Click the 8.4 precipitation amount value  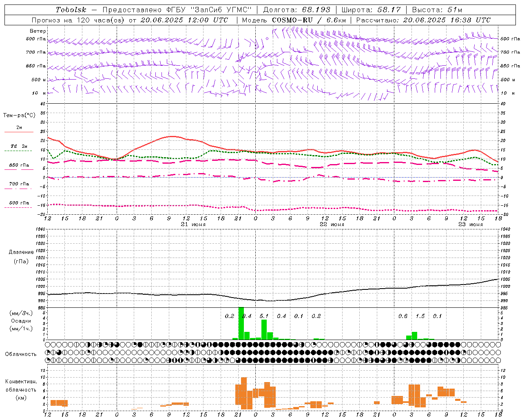[247, 316]
